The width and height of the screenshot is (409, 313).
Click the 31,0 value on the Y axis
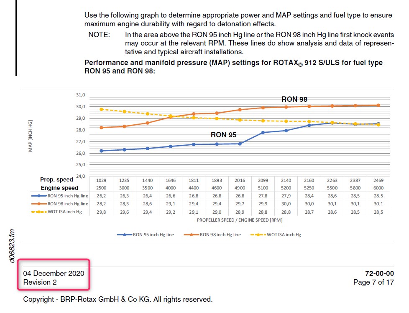[80, 95]
